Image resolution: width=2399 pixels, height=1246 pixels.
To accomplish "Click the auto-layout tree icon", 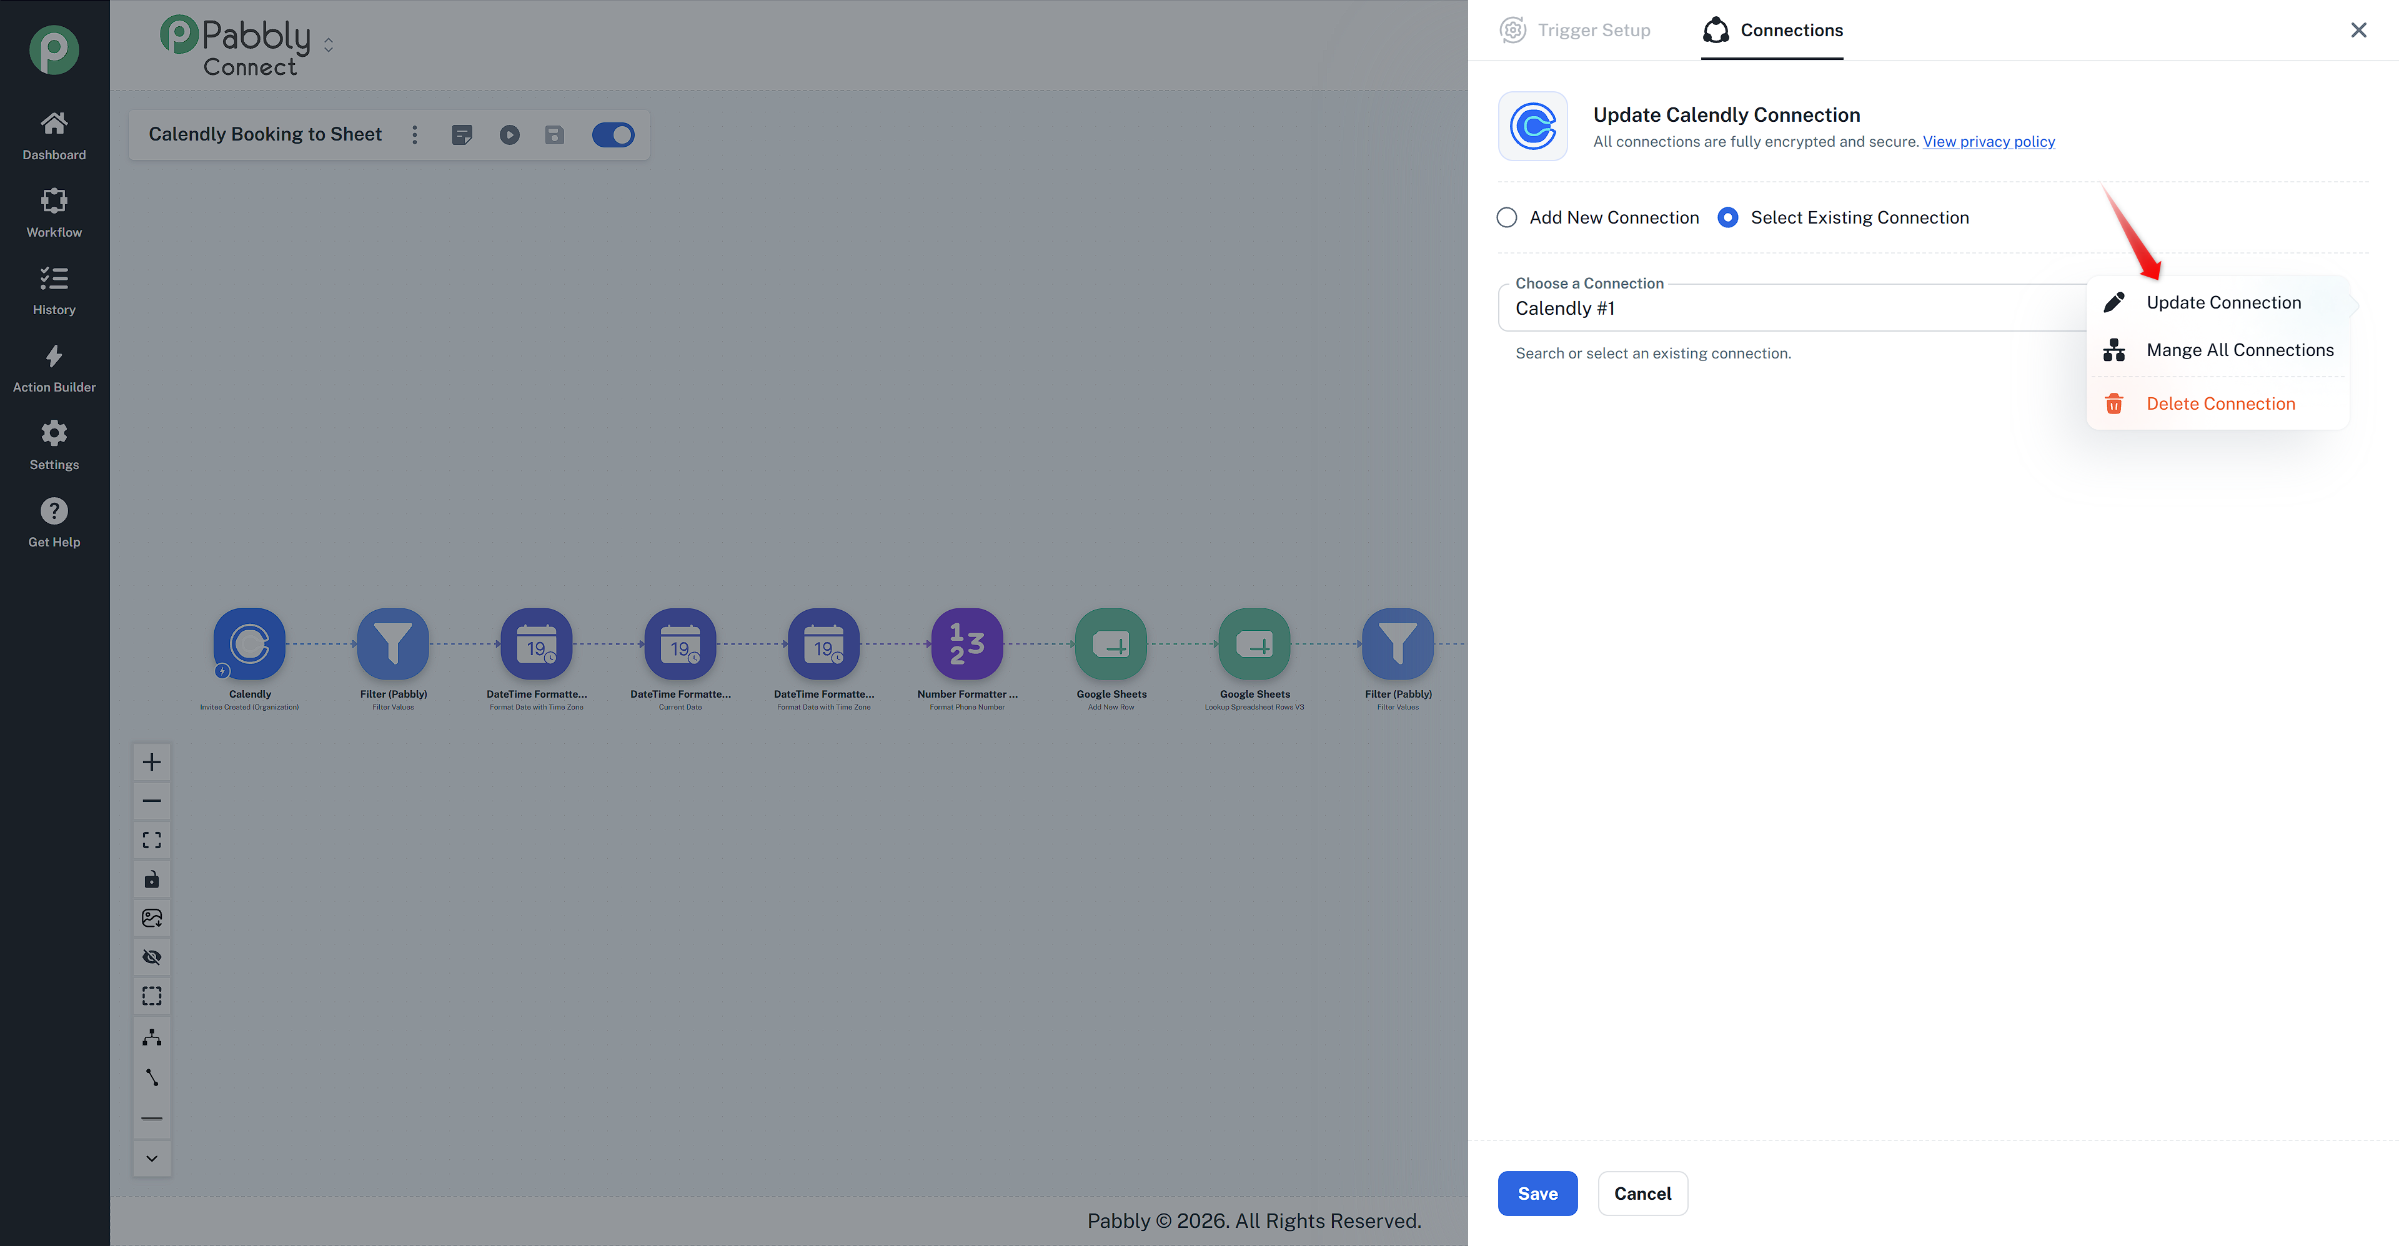I will 152,1037.
